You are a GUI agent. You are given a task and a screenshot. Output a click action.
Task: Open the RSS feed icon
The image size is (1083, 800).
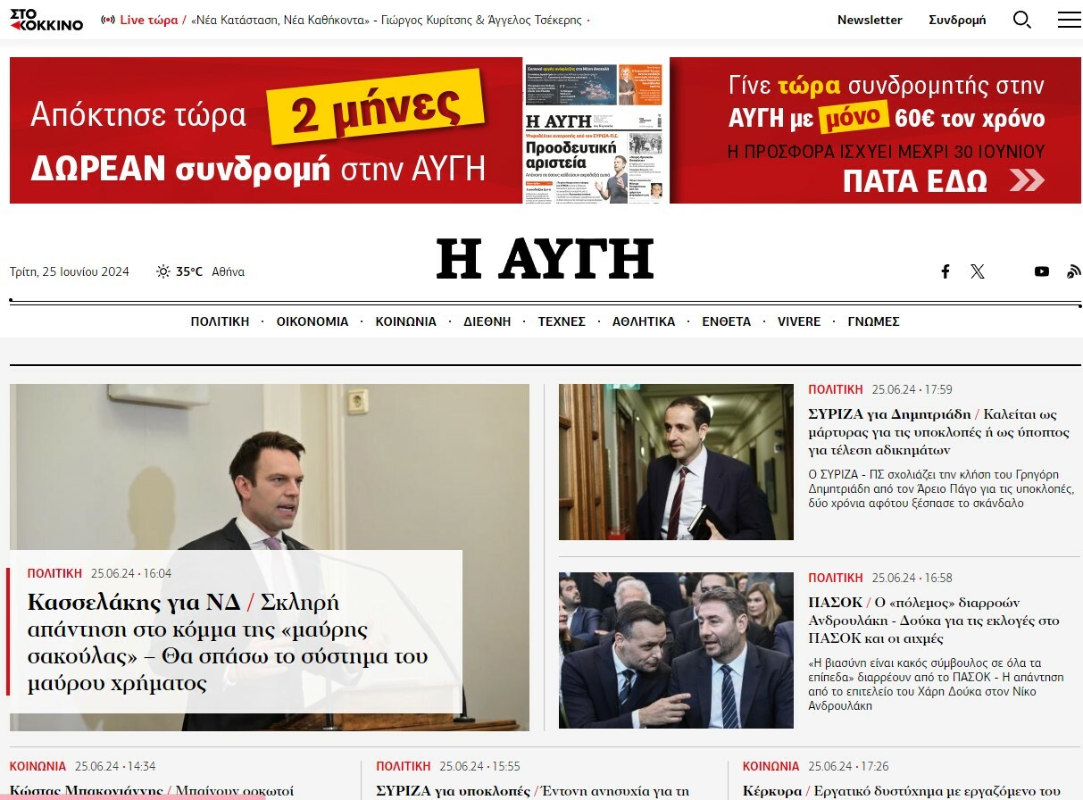tap(1074, 271)
